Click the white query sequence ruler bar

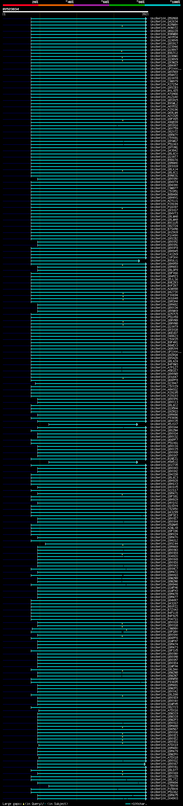[75, 12]
